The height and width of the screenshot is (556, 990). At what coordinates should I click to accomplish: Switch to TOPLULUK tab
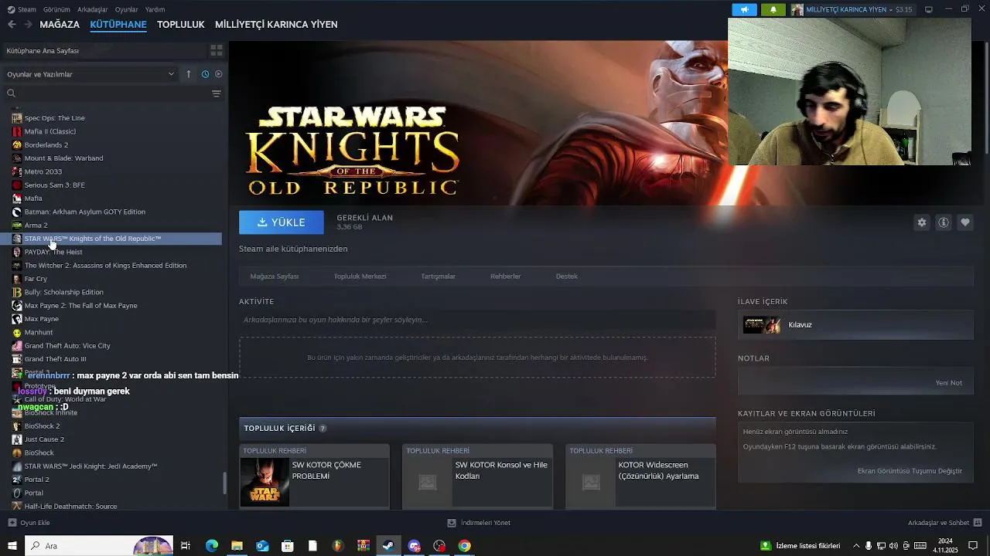point(181,25)
